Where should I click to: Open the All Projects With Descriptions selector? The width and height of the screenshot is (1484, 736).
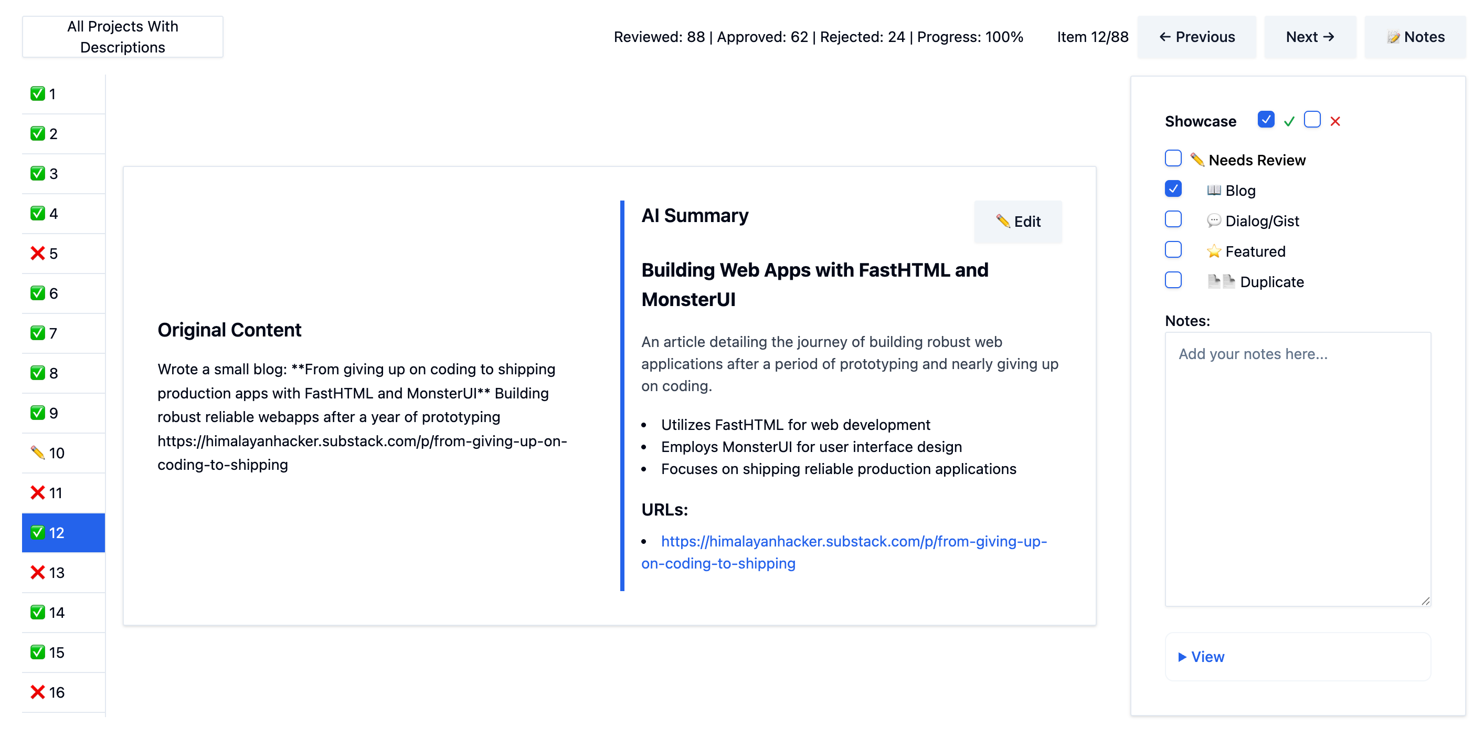pyautogui.click(x=122, y=37)
